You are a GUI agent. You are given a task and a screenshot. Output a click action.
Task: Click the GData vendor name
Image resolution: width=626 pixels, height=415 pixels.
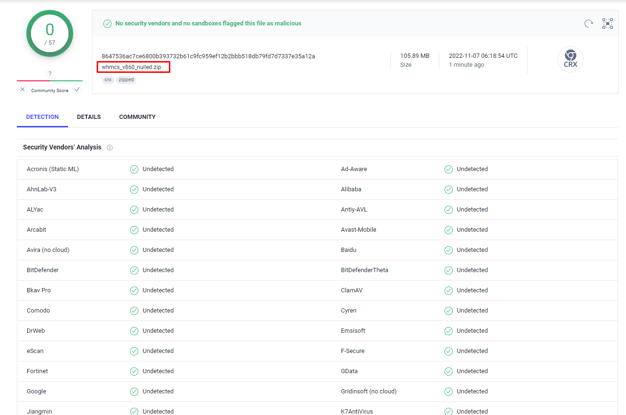coord(349,371)
